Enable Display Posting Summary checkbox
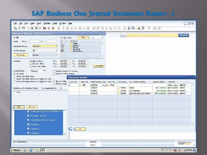 (x=54, y=71)
